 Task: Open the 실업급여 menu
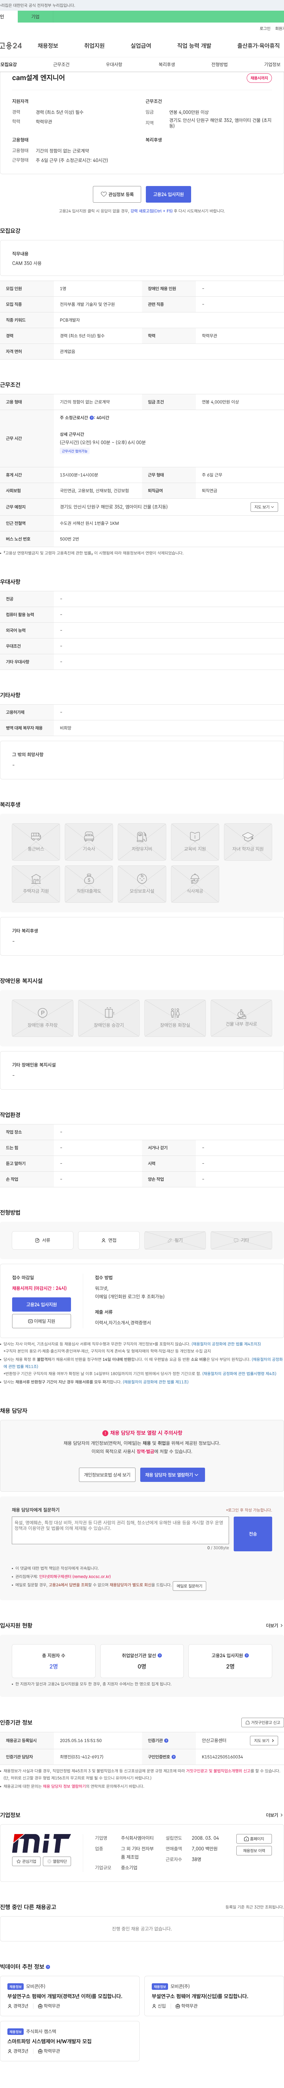141,45
